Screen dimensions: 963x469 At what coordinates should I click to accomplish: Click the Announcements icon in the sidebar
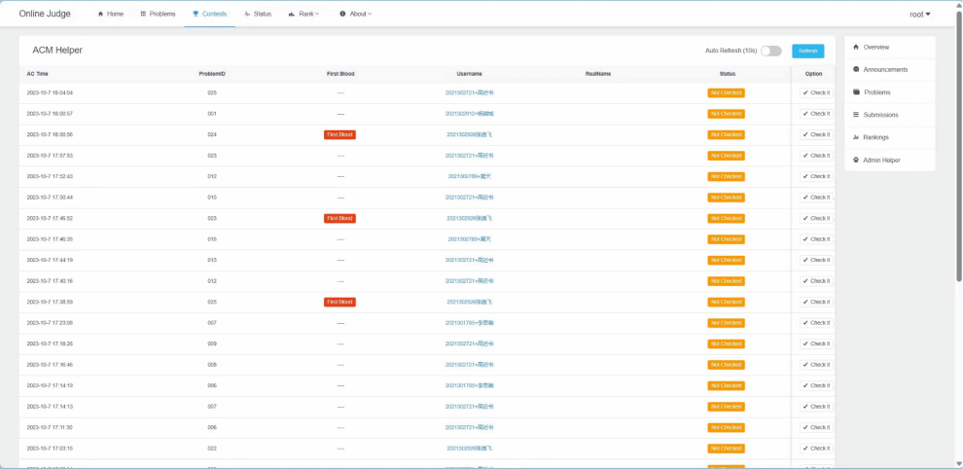click(856, 69)
